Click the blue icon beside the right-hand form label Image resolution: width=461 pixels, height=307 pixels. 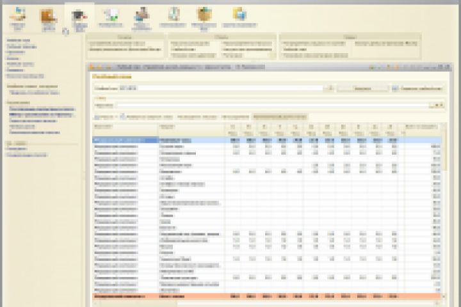pos(395,88)
